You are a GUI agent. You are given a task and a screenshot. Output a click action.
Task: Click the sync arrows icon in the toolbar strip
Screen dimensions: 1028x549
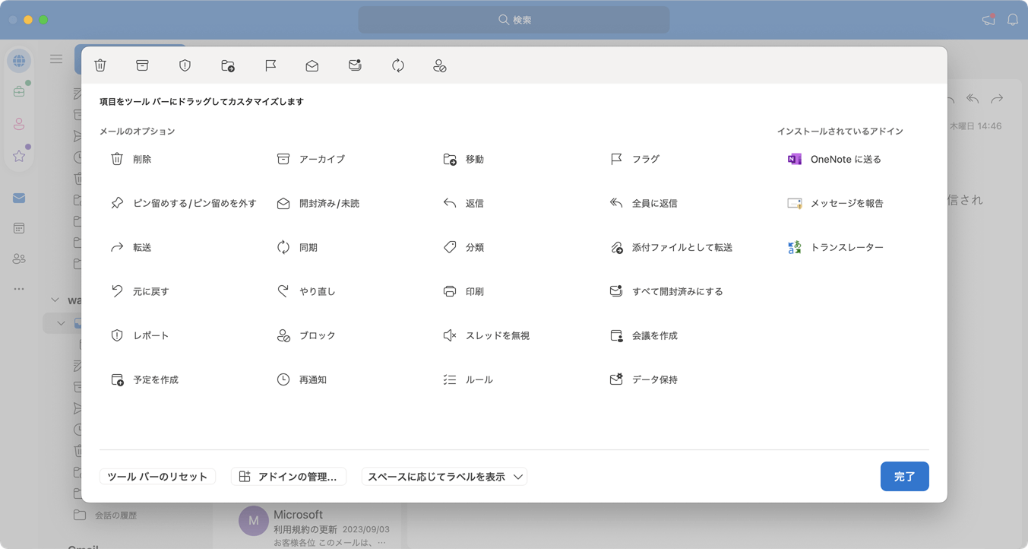click(398, 66)
